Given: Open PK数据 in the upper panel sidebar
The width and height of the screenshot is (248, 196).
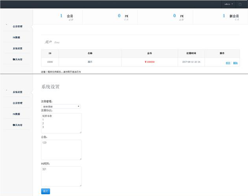Looking at the screenshot, I should 16,38.
